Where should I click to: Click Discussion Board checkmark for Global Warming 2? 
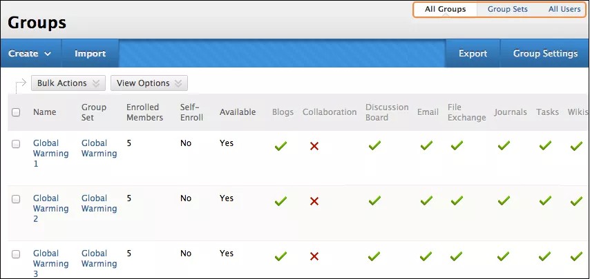(x=374, y=200)
